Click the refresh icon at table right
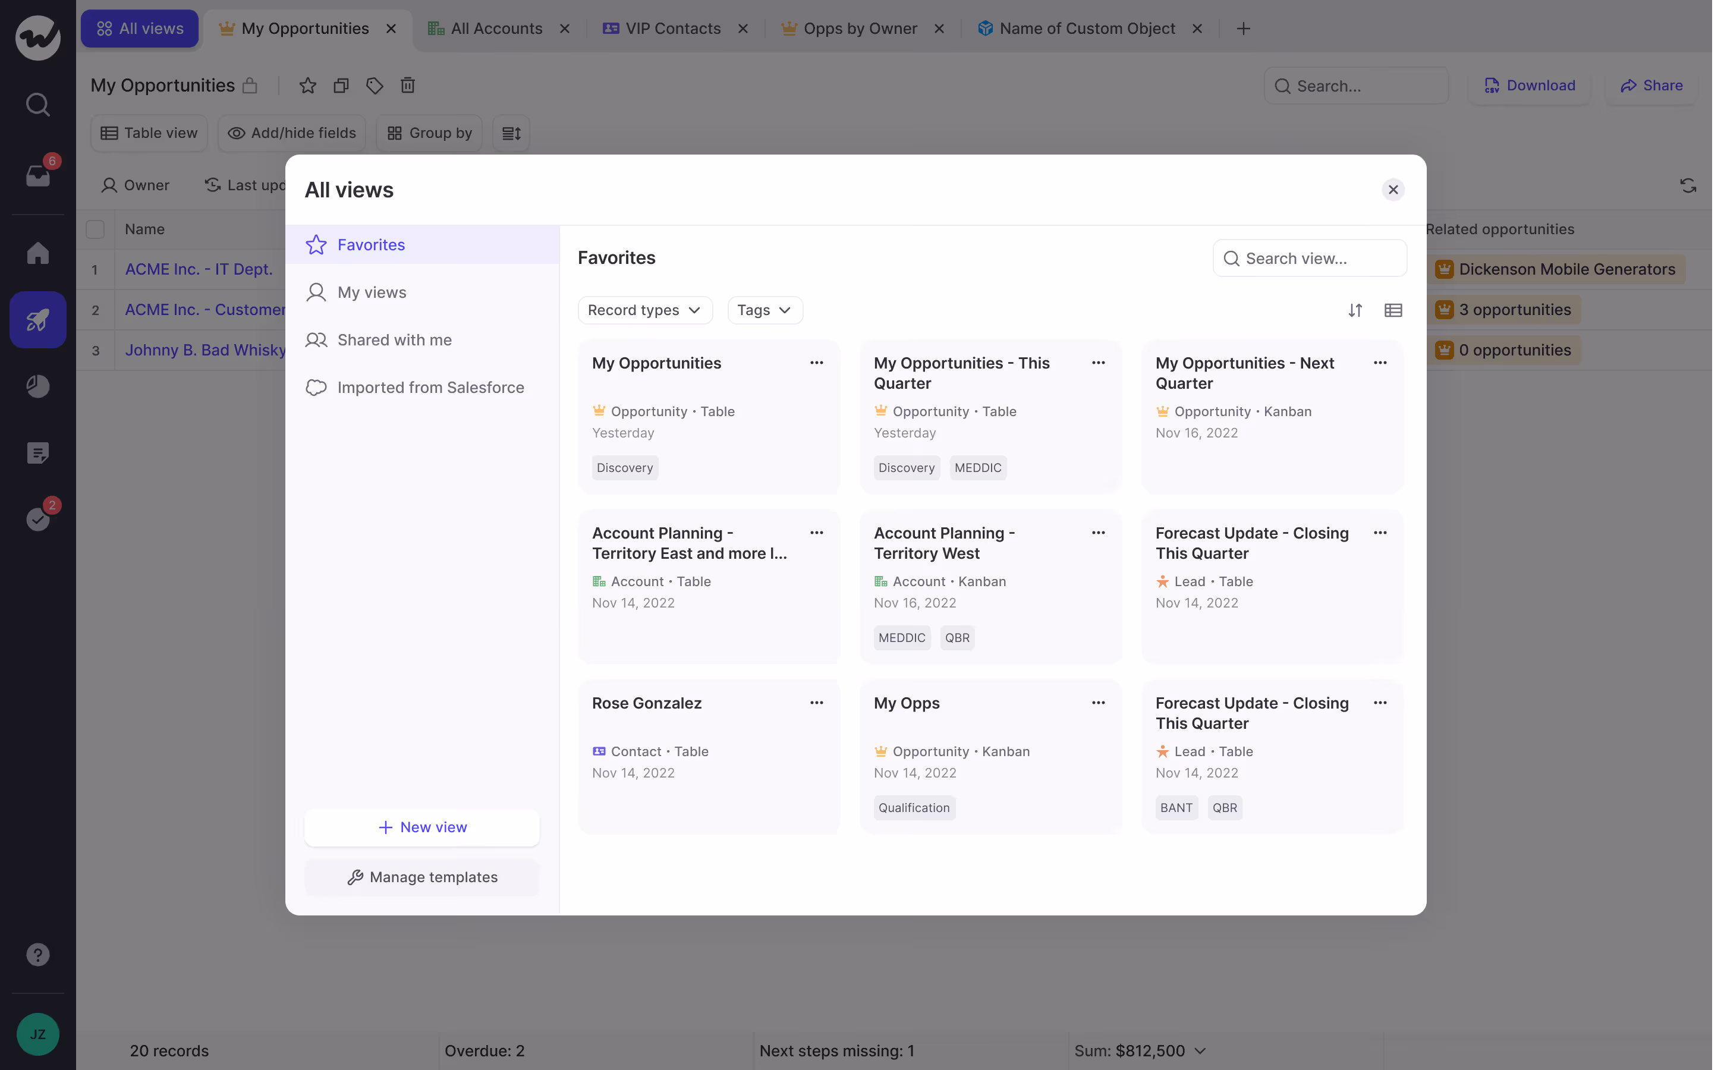 pyautogui.click(x=1687, y=185)
